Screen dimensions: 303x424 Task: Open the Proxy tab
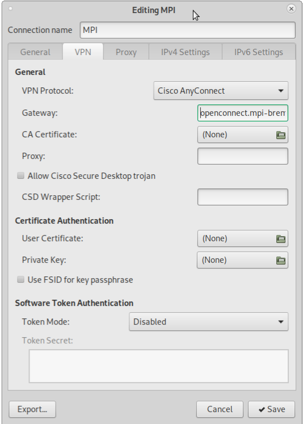pos(126,52)
